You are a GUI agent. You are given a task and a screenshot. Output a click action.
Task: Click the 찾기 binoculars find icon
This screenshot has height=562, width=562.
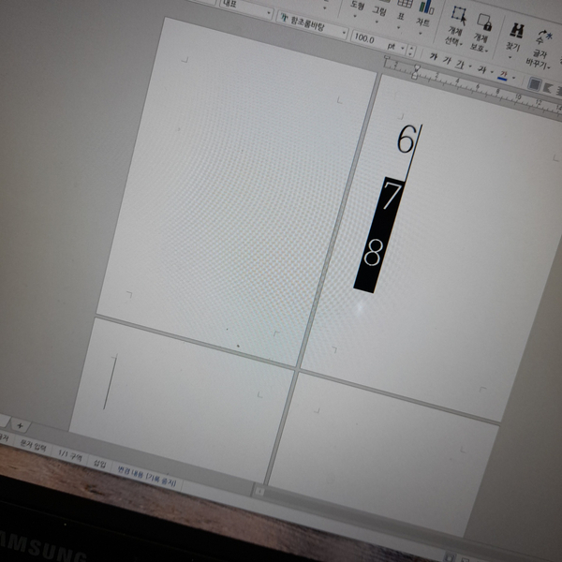click(x=516, y=32)
